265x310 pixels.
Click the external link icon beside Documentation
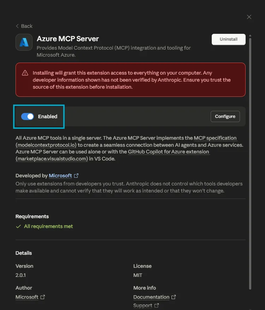(x=173, y=297)
